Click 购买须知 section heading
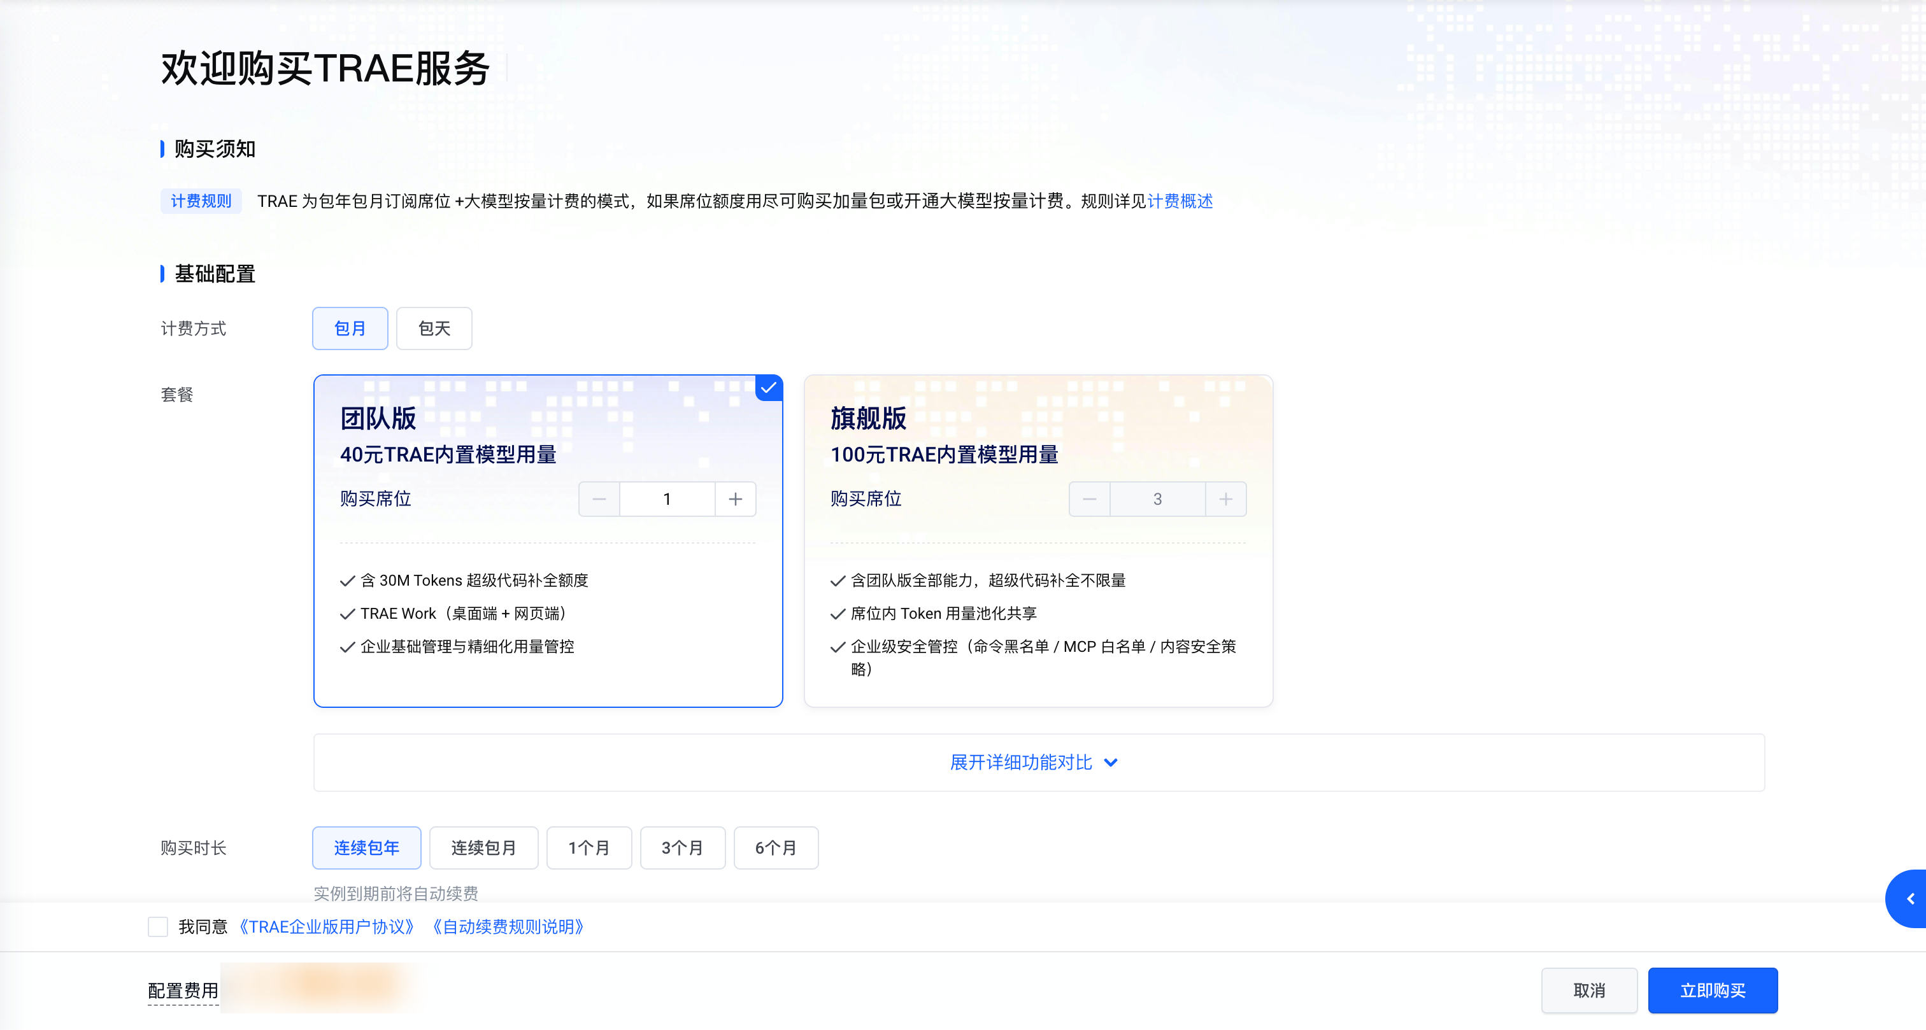This screenshot has width=1926, height=1030. (215, 149)
